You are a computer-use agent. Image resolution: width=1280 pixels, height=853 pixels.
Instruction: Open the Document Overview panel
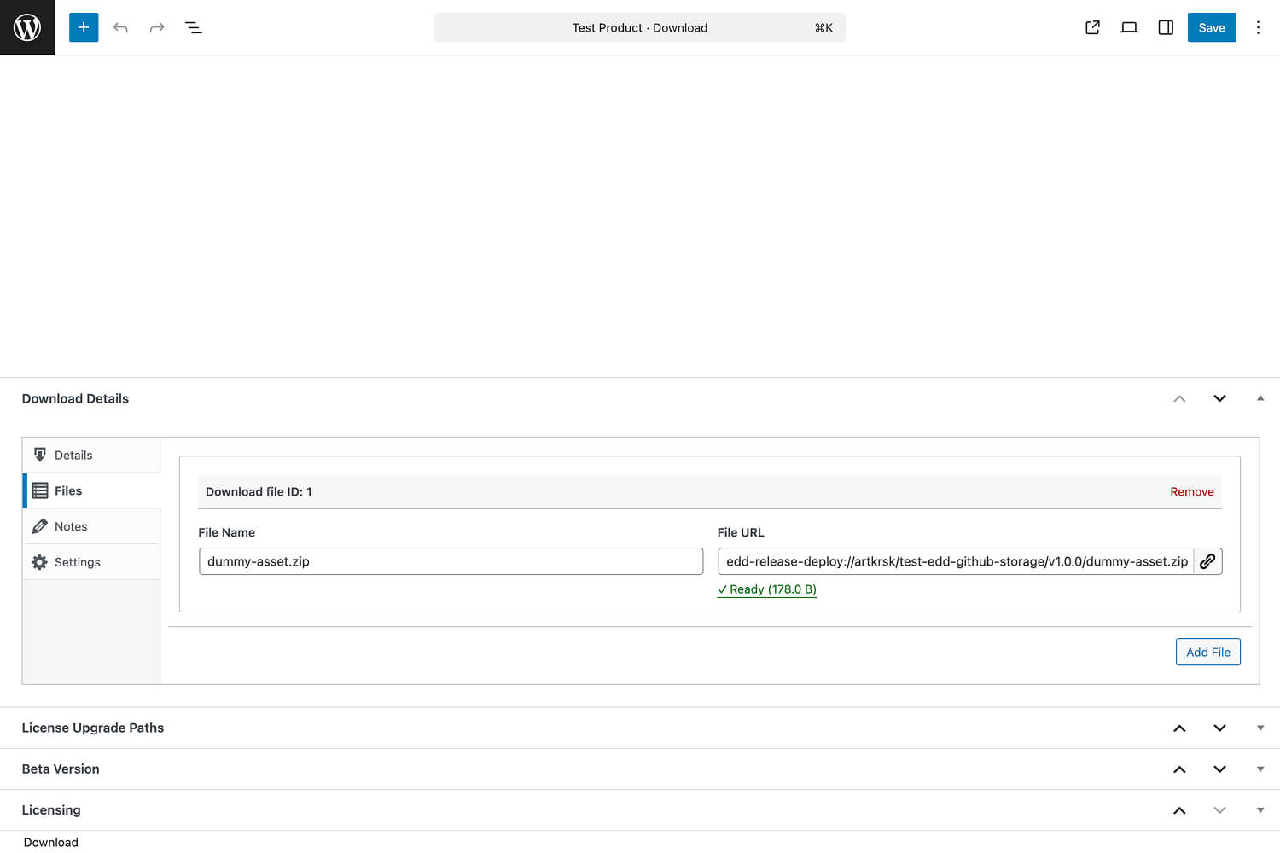tap(194, 27)
